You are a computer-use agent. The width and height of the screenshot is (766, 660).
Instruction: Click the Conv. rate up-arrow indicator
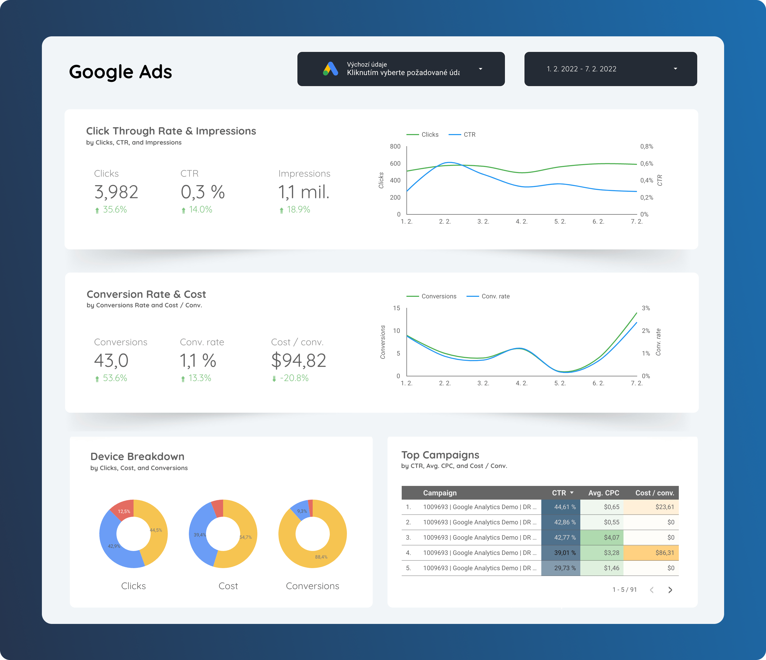point(183,379)
